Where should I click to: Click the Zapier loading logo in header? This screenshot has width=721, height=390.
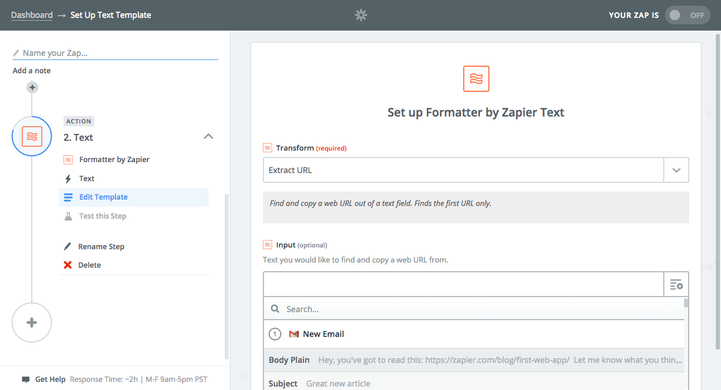pyautogui.click(x=361, y=15)
